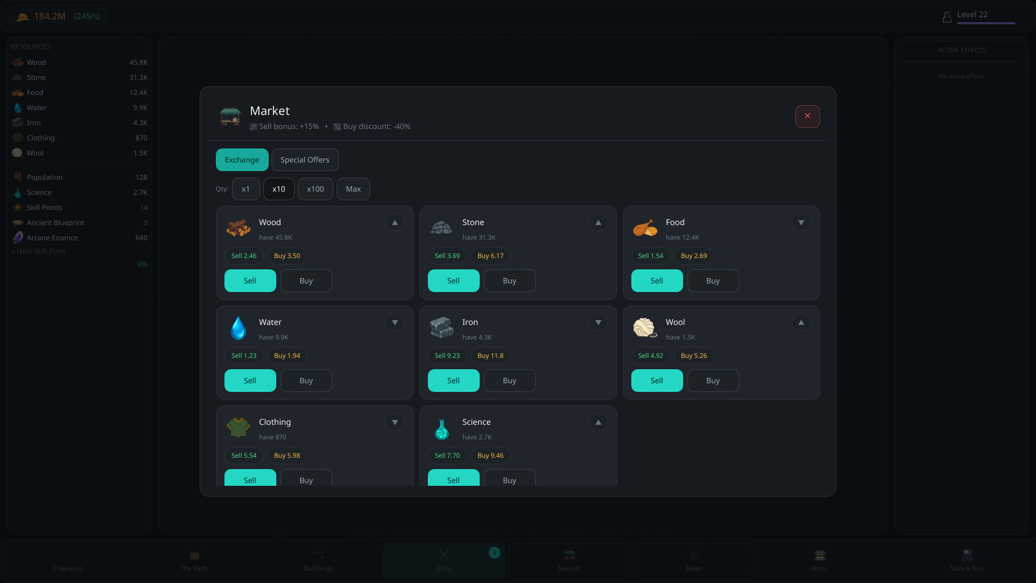Click the Science flask icon
The width and height of the screenshot is (1036, 583).
coord(441,429)
